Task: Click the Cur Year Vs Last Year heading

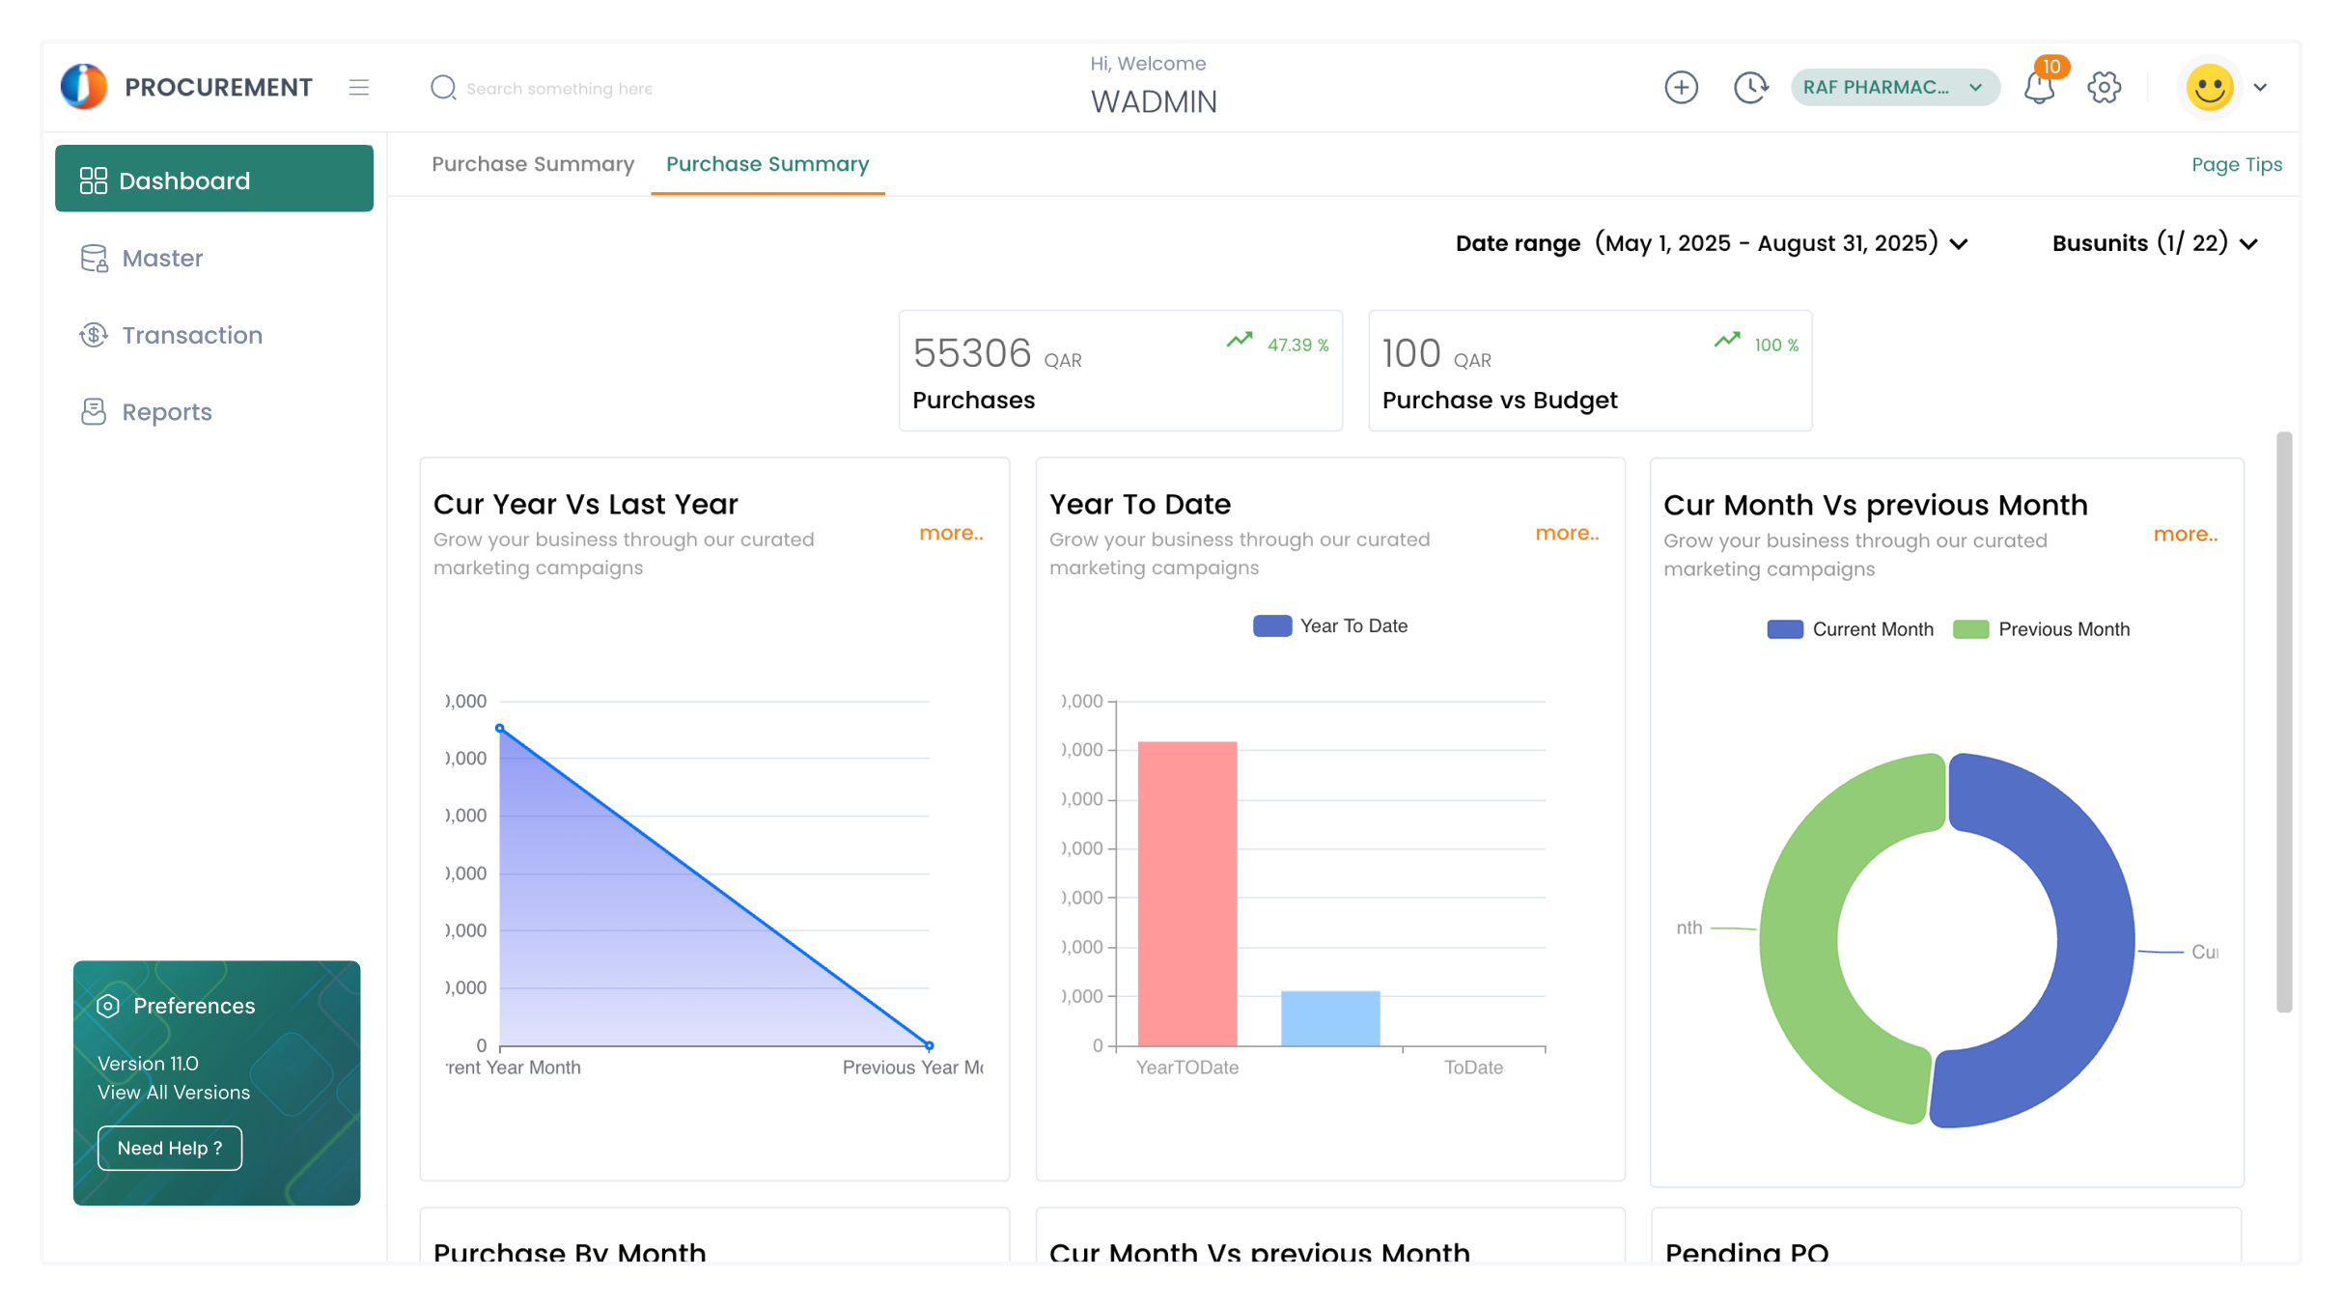Action: click(585, 504)
